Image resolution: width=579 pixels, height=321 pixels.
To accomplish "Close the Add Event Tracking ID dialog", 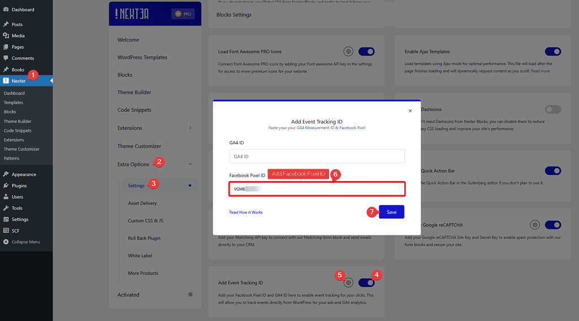I will 410,111.
